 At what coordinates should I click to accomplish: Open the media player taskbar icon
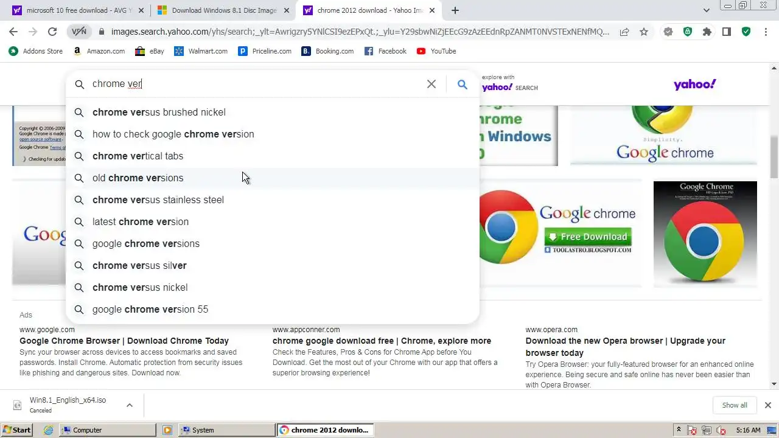(167, 430)
